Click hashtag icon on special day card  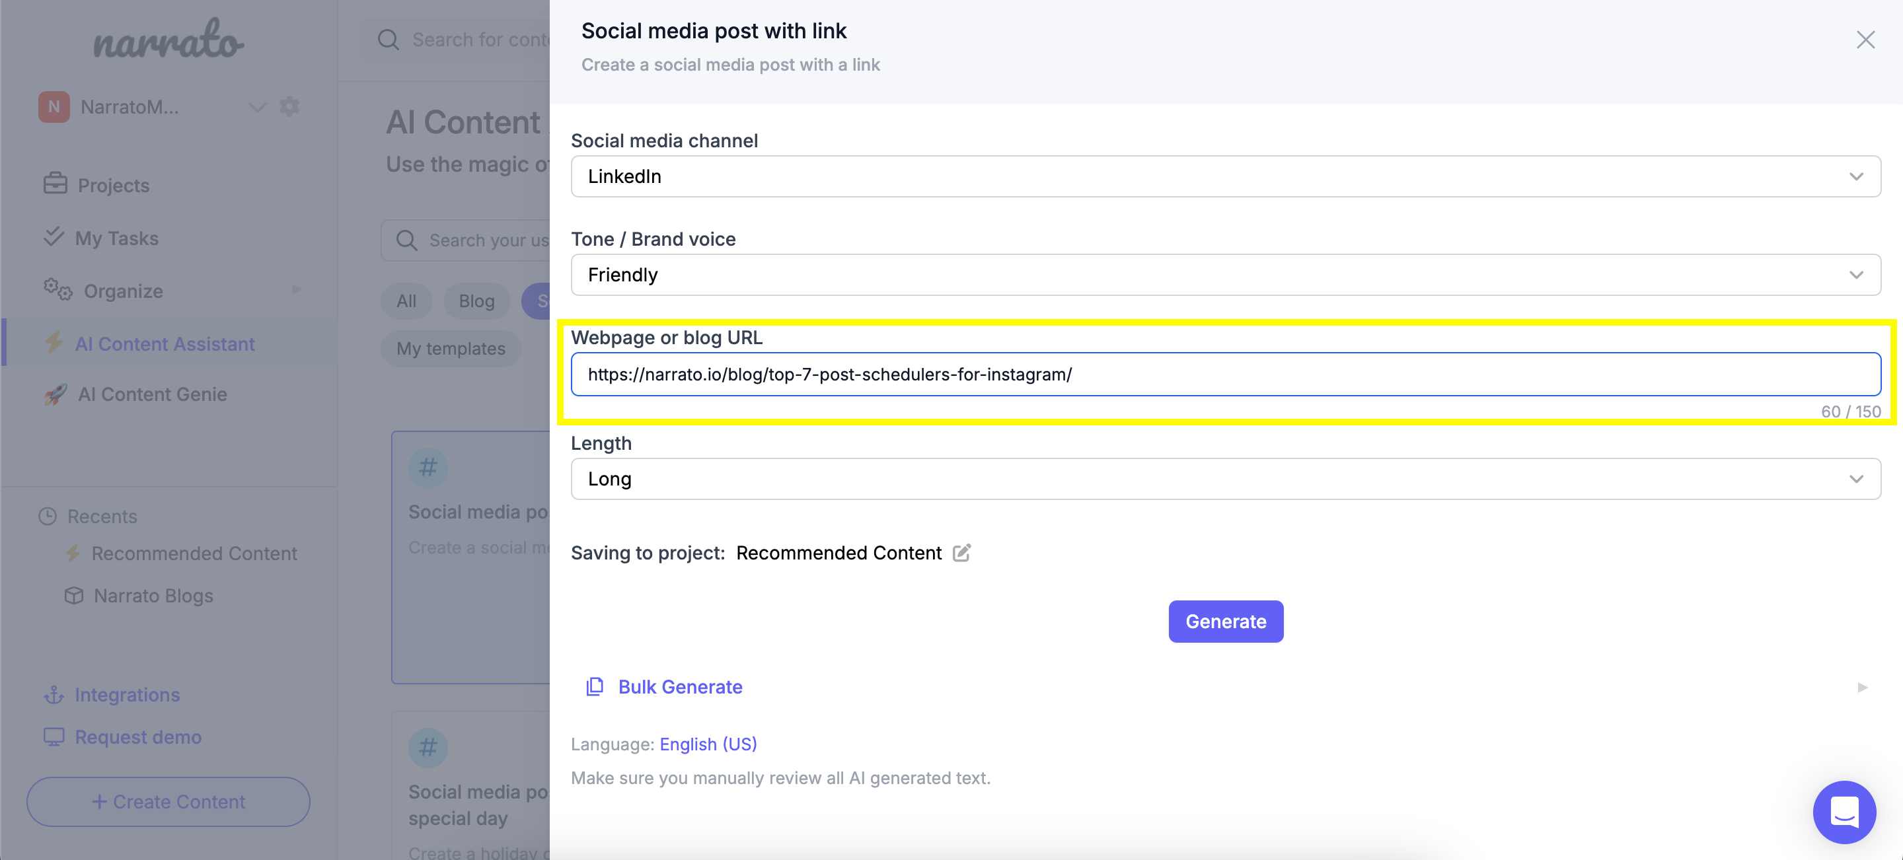(x=428, y=747)
